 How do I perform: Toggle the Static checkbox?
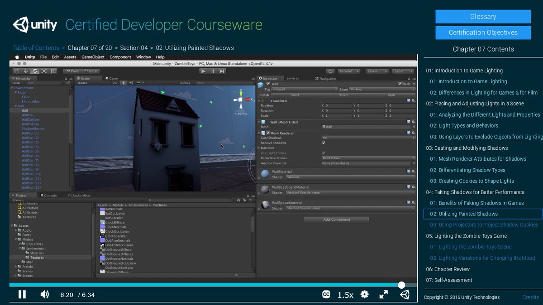point(400,84)
